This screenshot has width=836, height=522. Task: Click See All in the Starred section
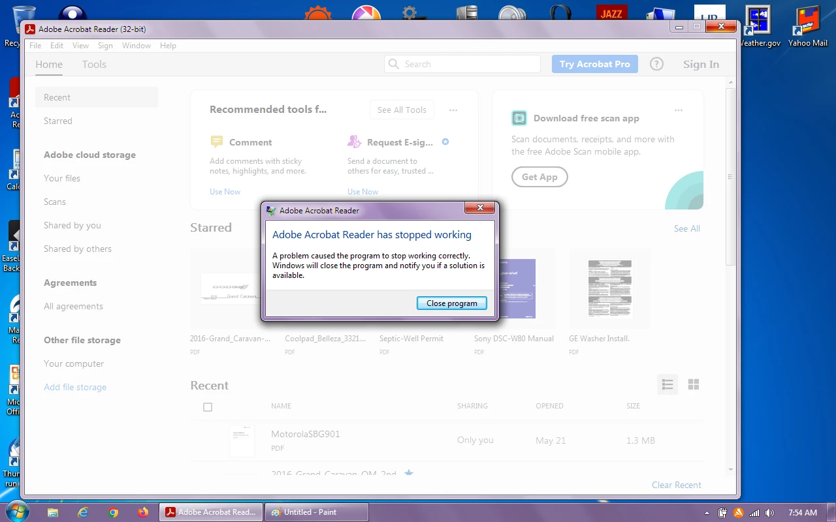click(x=686, y=228)
